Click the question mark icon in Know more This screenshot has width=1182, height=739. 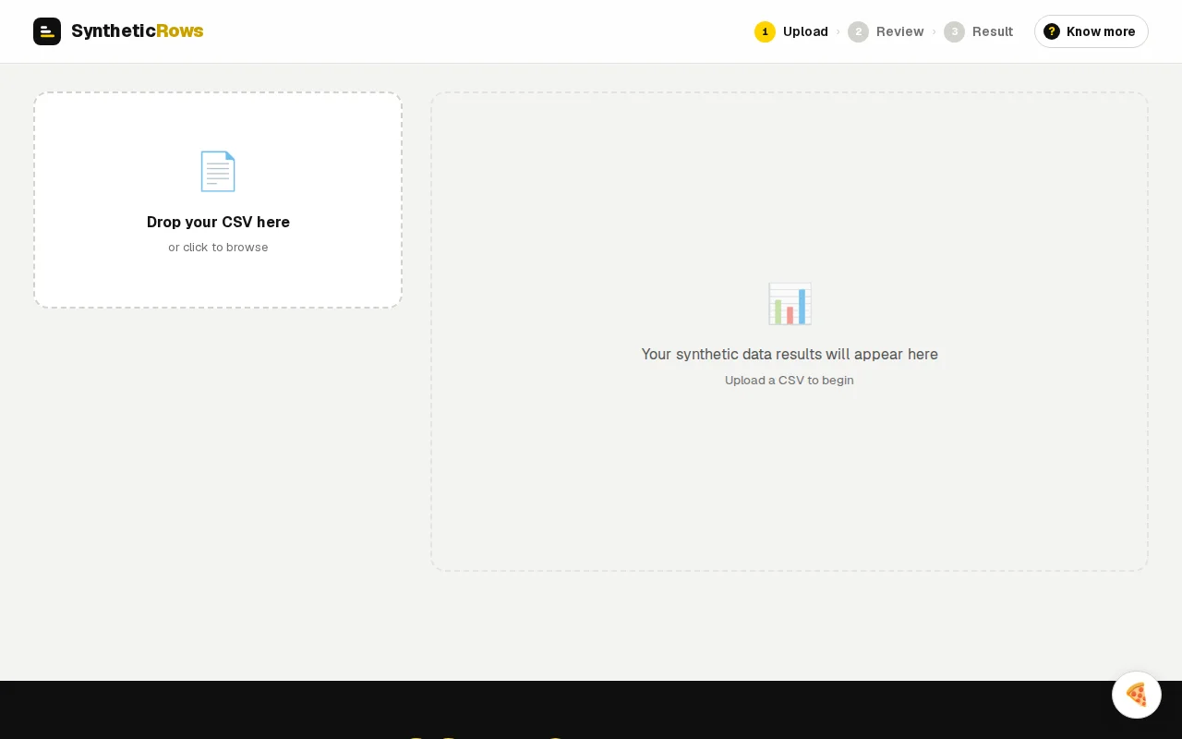(x=1052, y=31)
